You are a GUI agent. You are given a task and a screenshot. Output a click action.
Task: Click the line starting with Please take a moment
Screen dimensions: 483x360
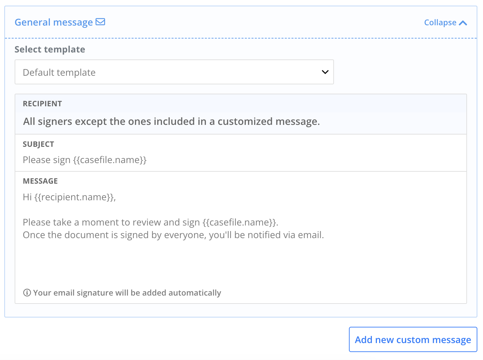point(150,222)
